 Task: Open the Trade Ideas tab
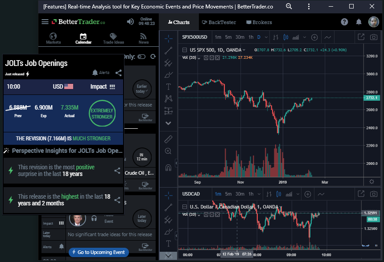(113, 39)
